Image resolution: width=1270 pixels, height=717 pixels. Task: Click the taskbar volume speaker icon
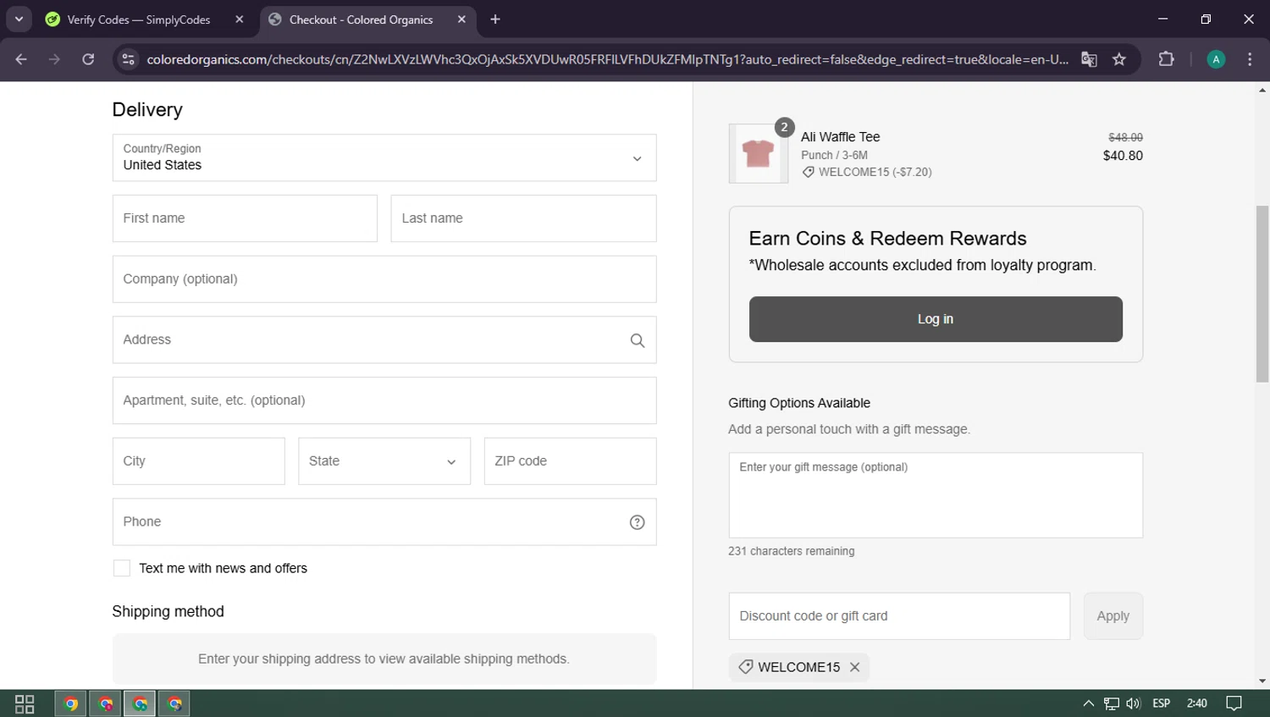point(1134,703)
